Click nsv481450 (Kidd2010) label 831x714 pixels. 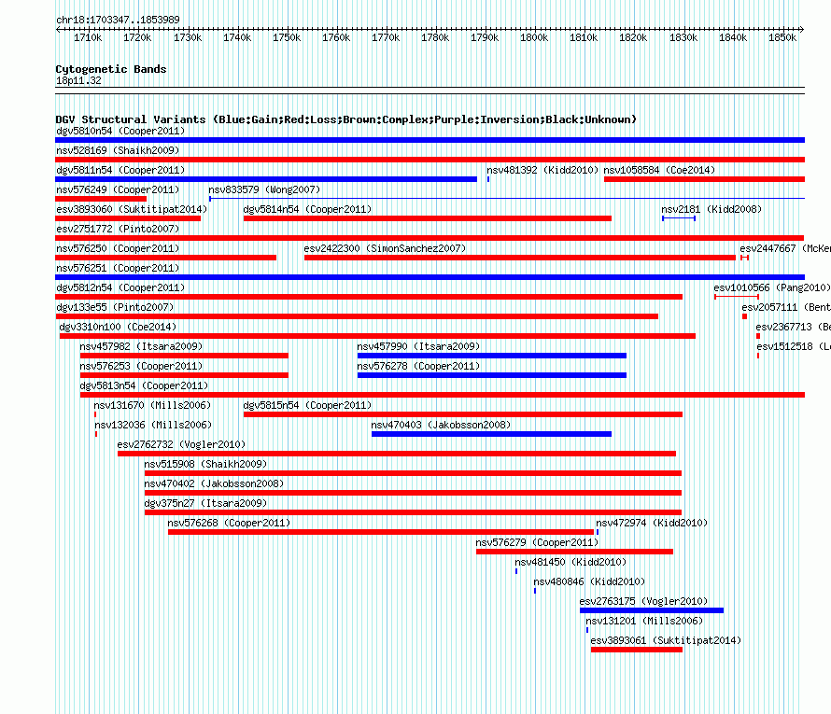point(570,562)
